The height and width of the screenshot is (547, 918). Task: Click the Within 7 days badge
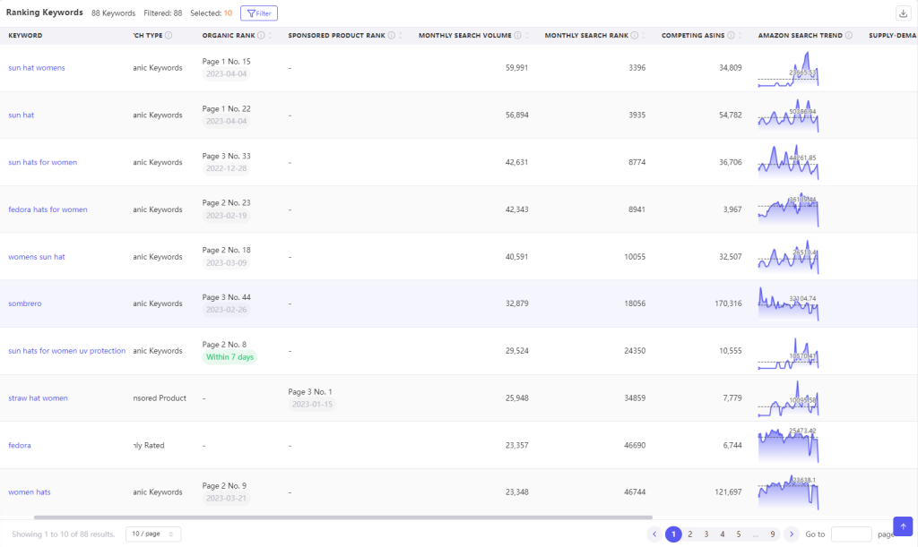[229, 357]
